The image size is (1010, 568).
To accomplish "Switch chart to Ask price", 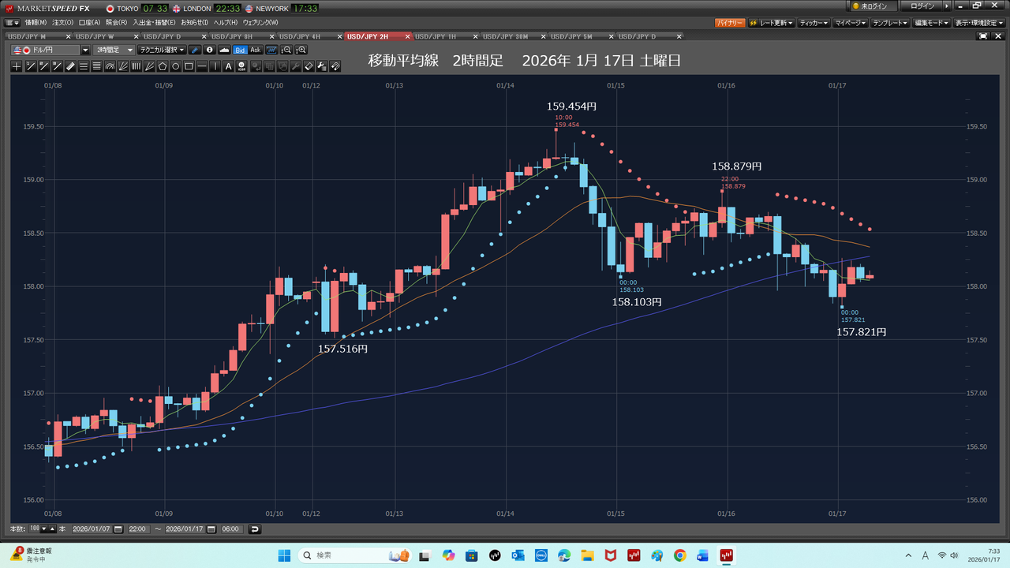I will (x=255, y=50).
